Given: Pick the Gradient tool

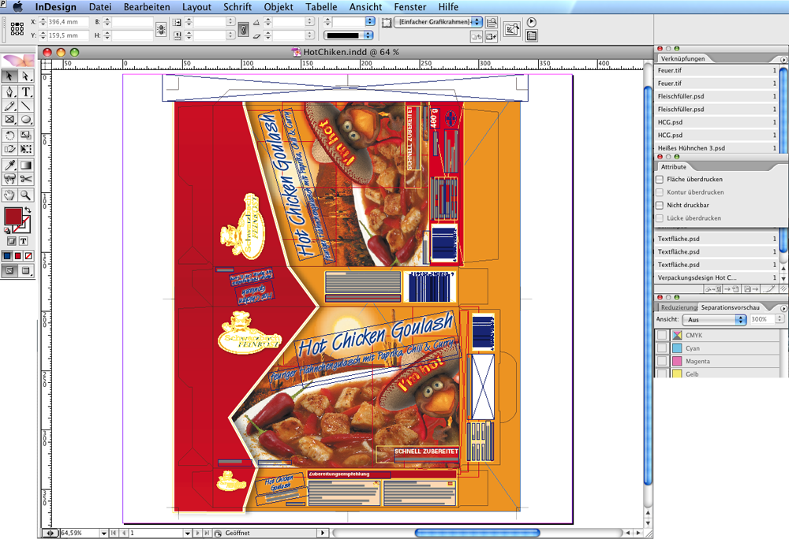Looking at the screenshot, I should [26, 165].
